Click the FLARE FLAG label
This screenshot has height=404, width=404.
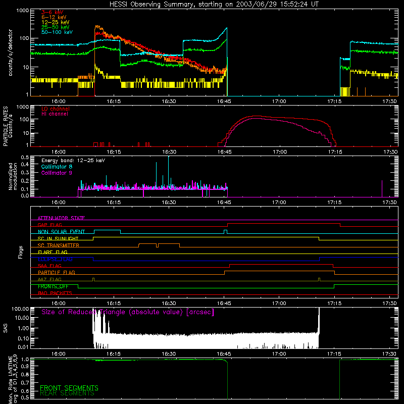[x=53, y=252]
